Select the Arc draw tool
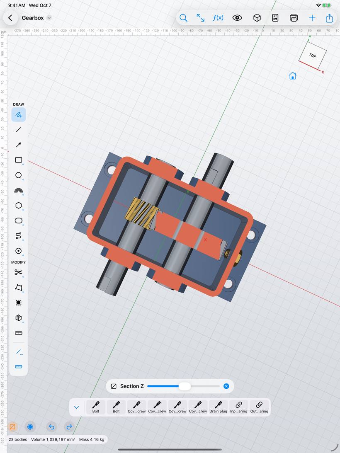This screenshot has height=453, width=340. click(x=19, y=190)
